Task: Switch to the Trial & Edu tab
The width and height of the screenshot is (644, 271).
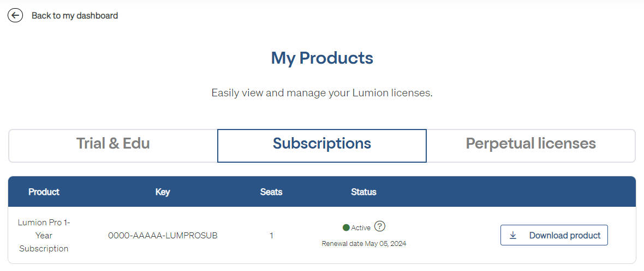Action: tap(113, 144)
